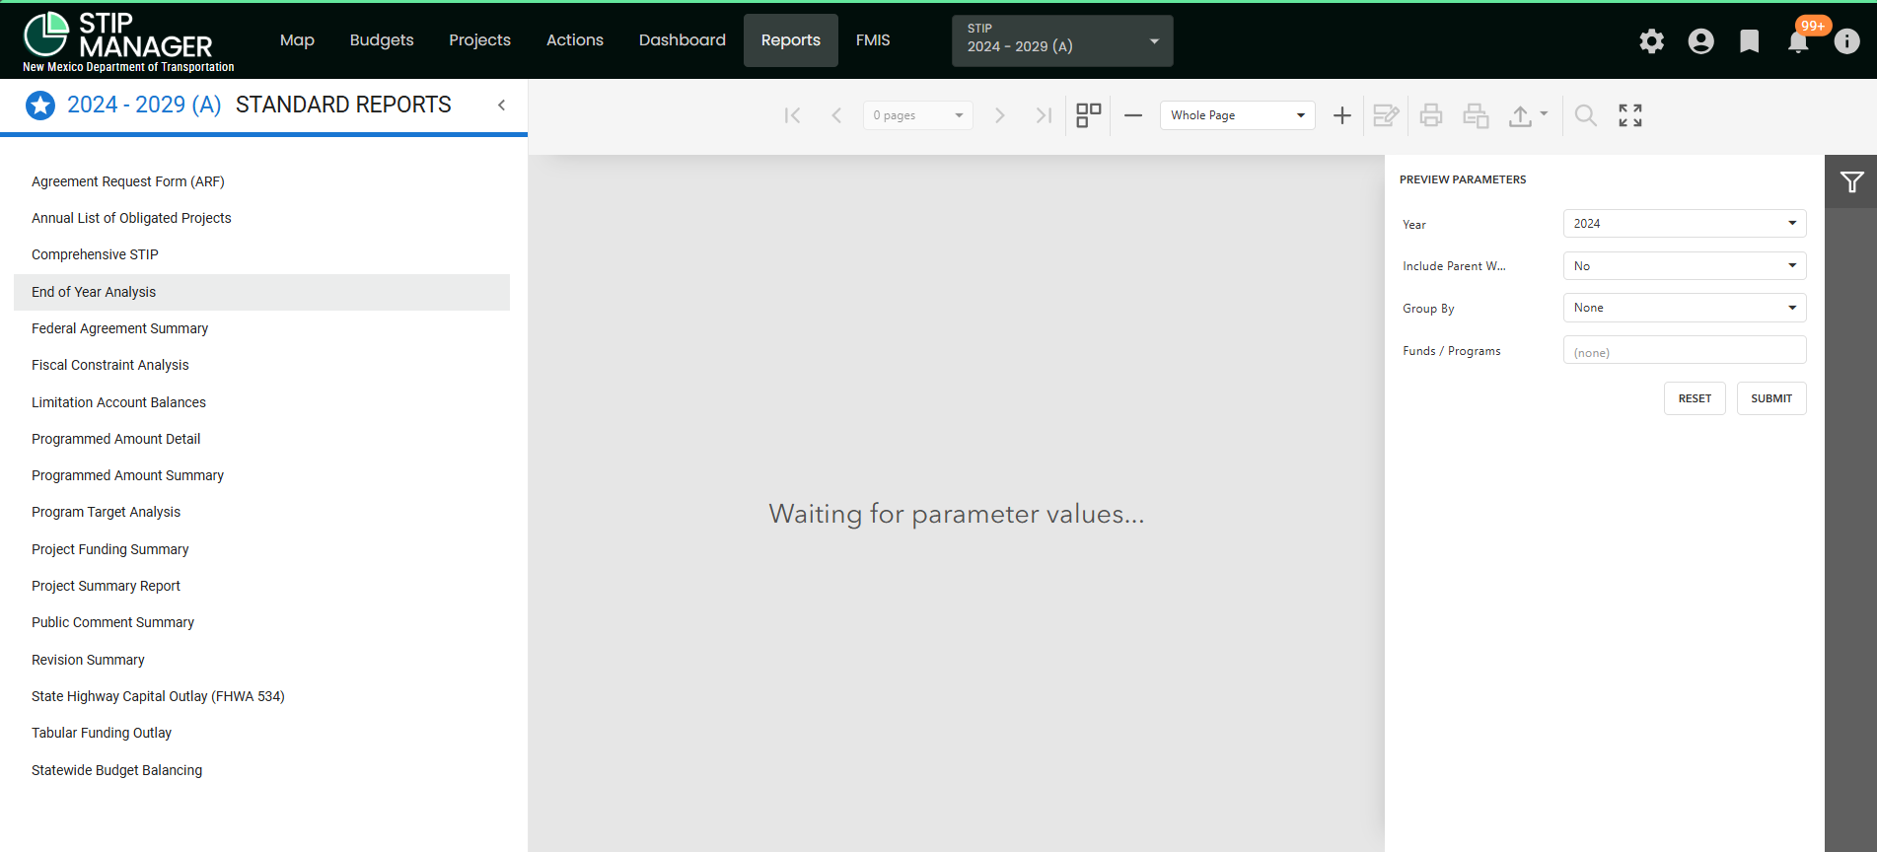Open the FMIS tab
The height and width of the screenshot is (852, 1877).
(x=873, y=40)
